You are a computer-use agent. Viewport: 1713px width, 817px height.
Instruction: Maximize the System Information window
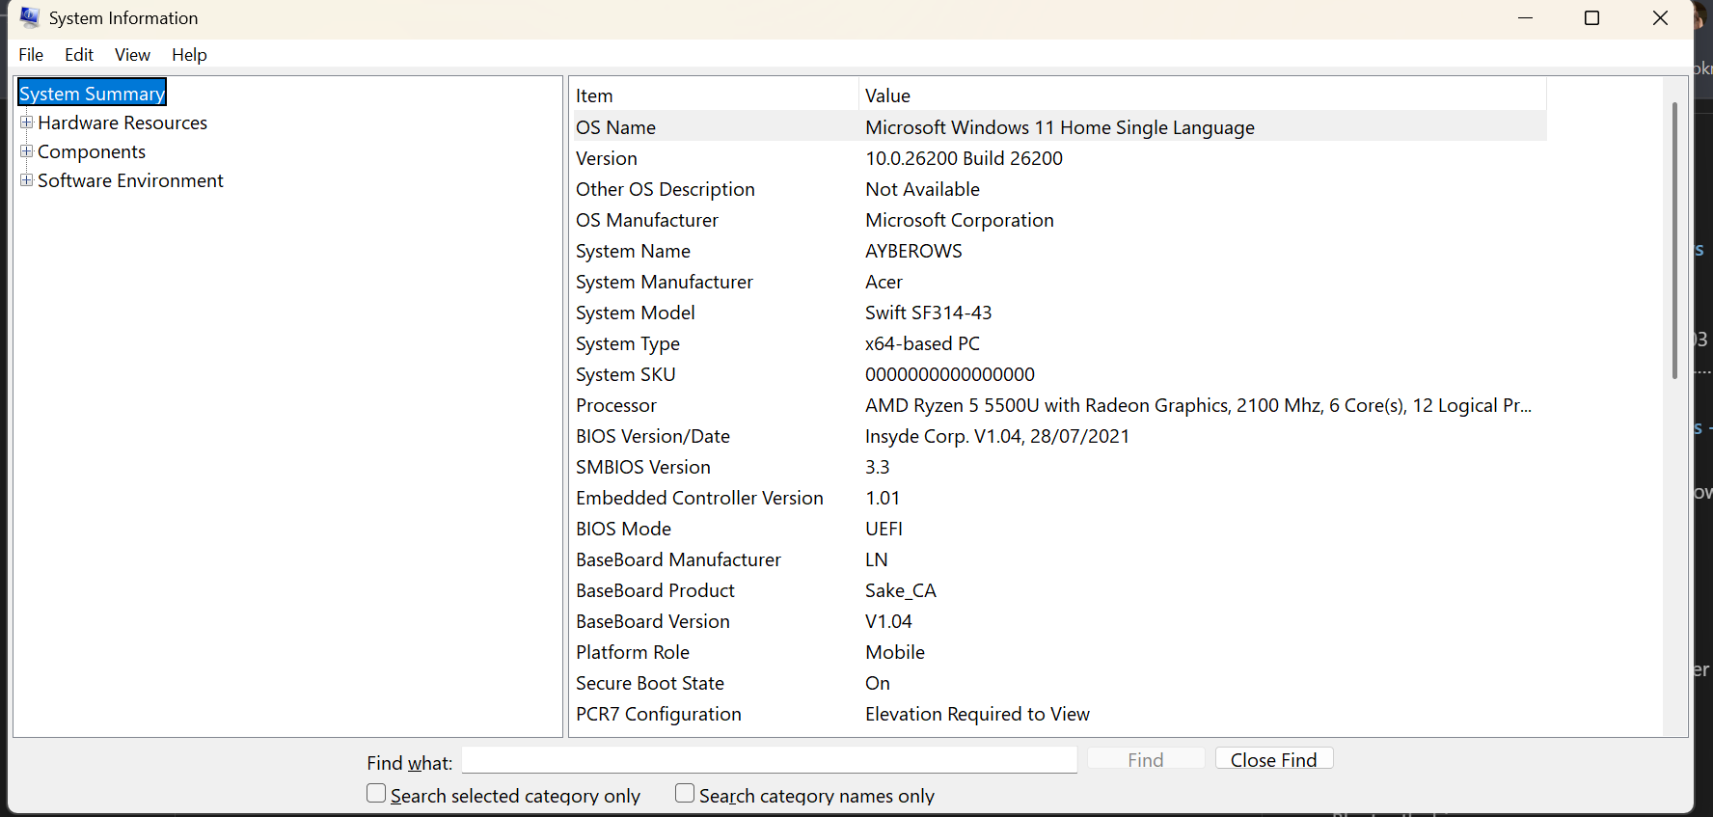1592,17
